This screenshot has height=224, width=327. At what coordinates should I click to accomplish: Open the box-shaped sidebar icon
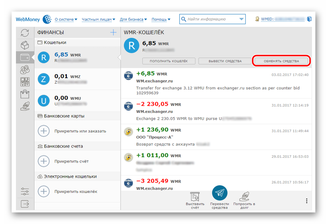coord(25,45)
